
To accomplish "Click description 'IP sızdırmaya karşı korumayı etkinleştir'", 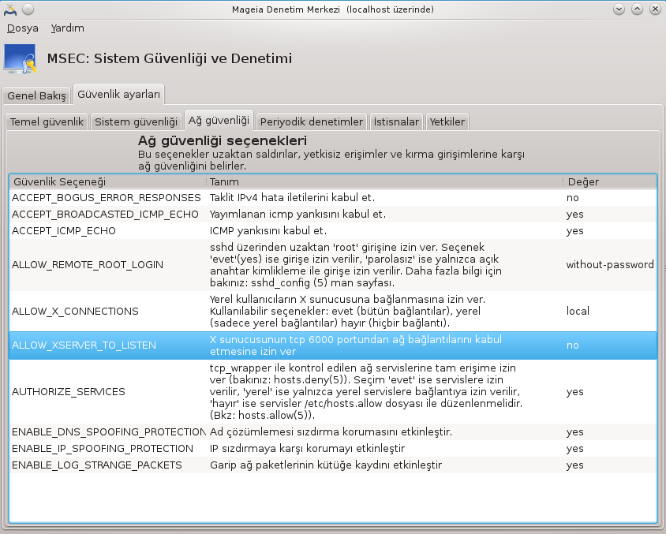I will click(x=307, y=448).
